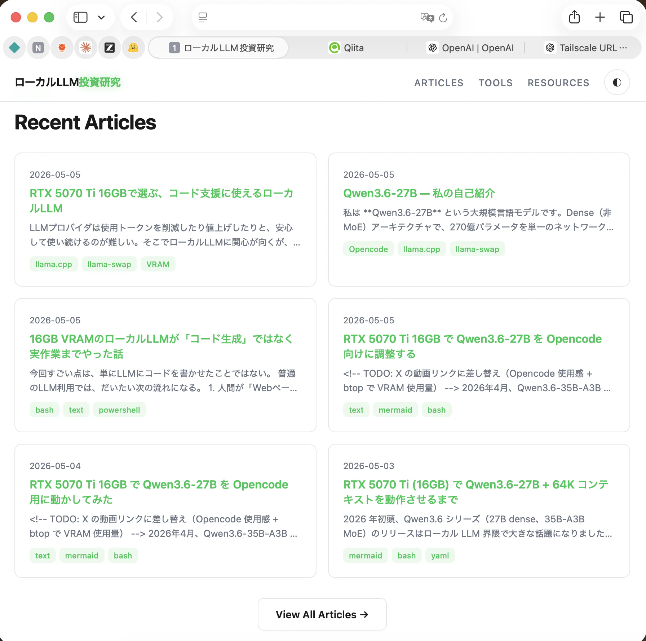
Task: Open the hugging face emoji pinned tab
Action: tap(133, 48)
